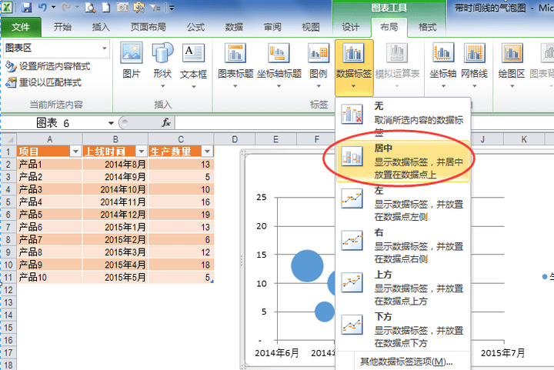554x370 pixels.
Task: Click cell containing 2015年5月
Action: [115, 278]
